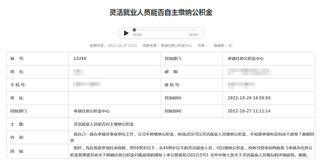Click 孝感住房公积金中心 next to 信息来源
Viewport: 325px width, 161px height.
click(x=176, y=46)
